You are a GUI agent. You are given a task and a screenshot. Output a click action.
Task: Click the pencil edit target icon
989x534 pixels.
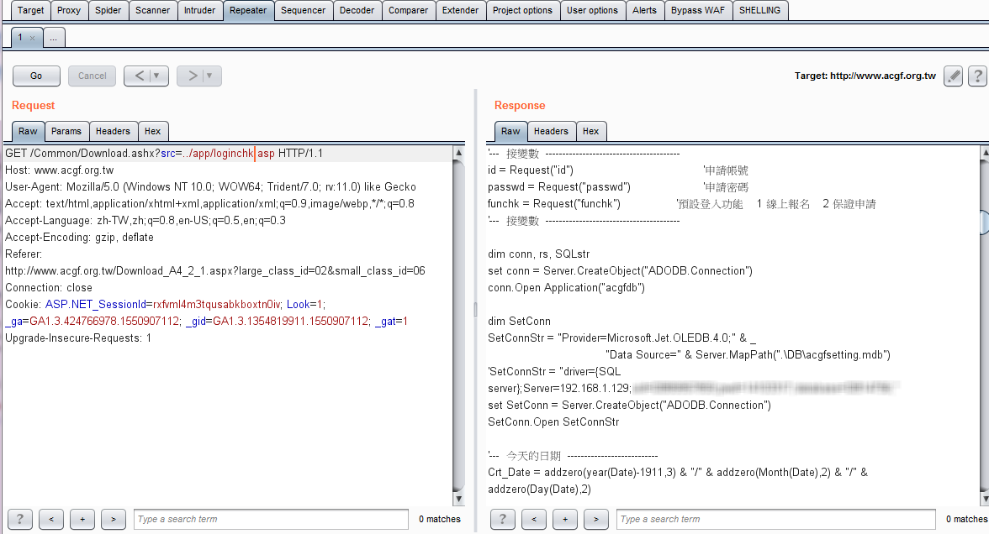[x=953, y=76]
